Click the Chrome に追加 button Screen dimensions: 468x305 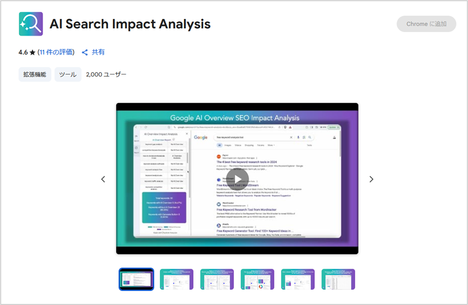tap(426, 24)
